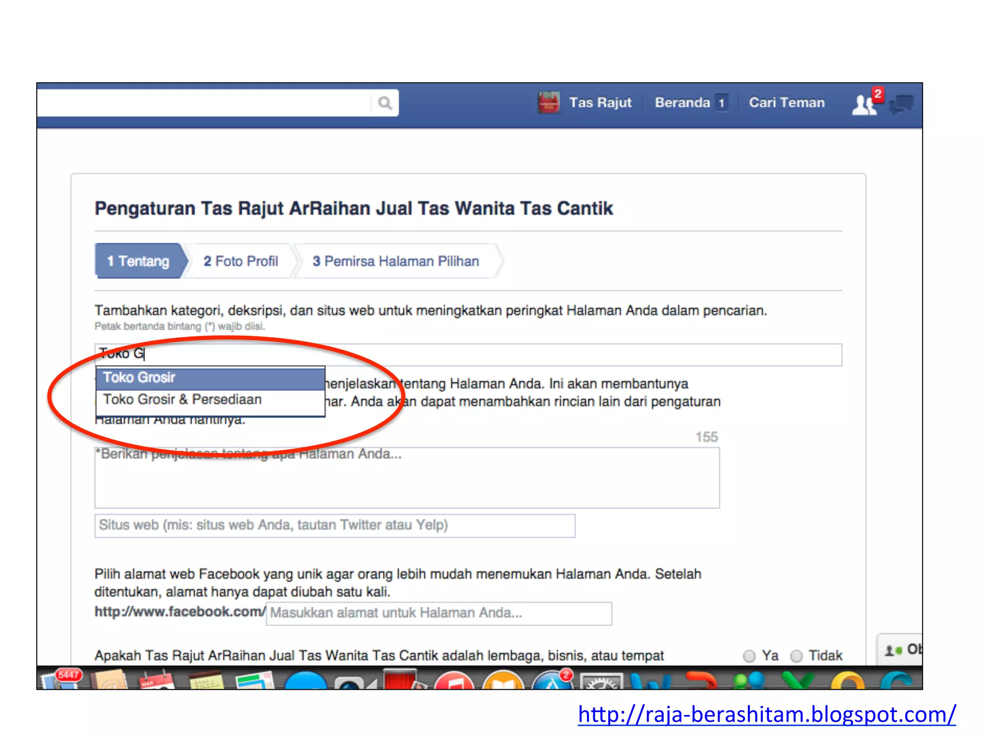This screenshot has width=987, height=740.
Task: Switch to 3 Pemirsa Halaman Pilihan tab
Action: point(396,261)
